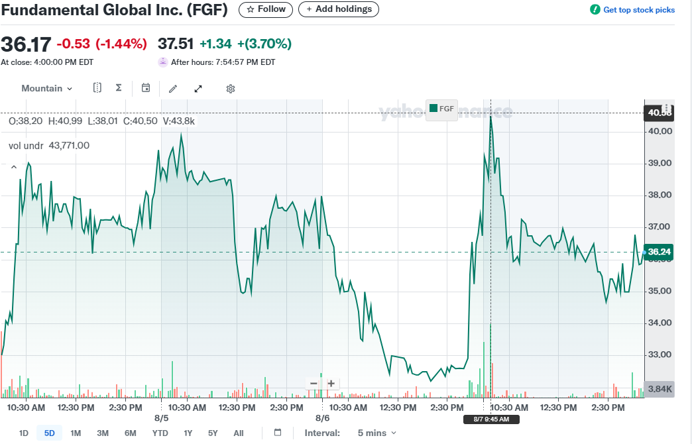Screen dimensions: 692x444
Task: Click the FGF green legend swatch
Action: point(433,108)
